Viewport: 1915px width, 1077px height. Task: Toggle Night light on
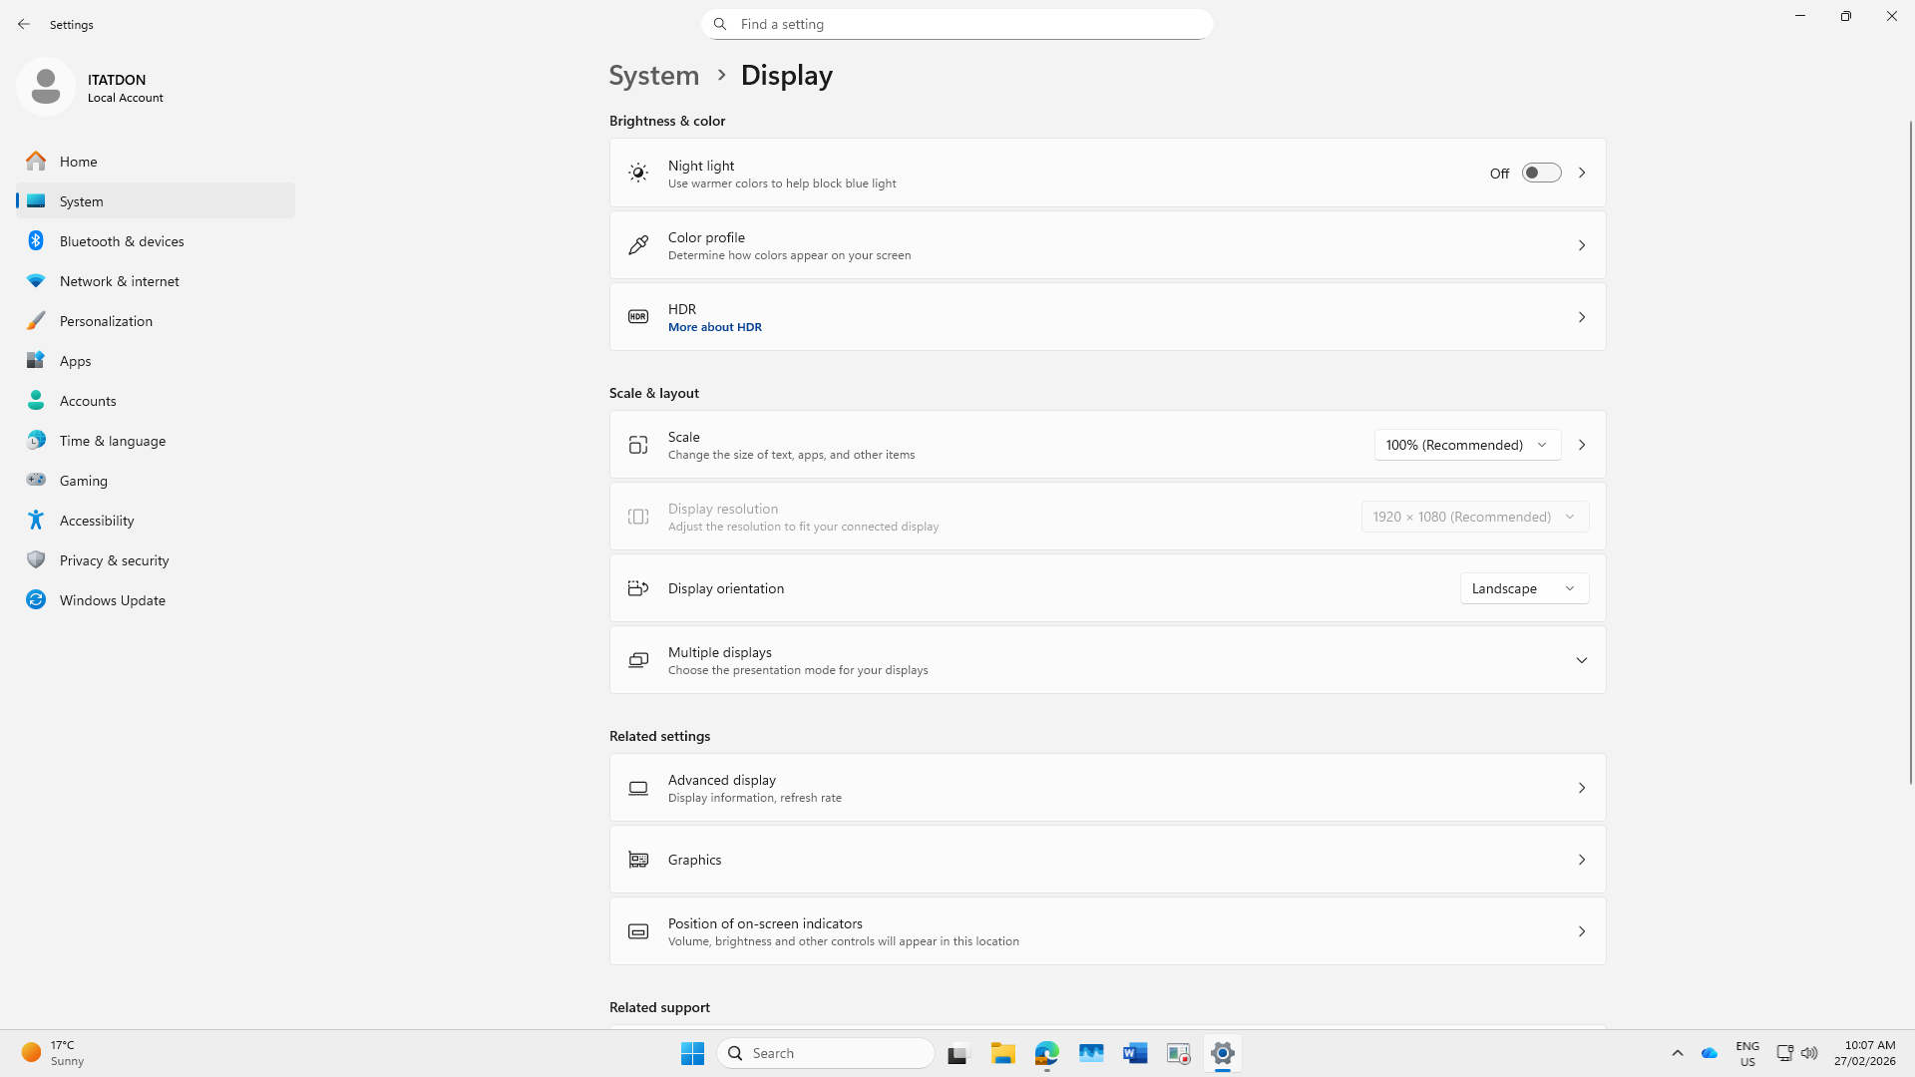point(1541,173)
